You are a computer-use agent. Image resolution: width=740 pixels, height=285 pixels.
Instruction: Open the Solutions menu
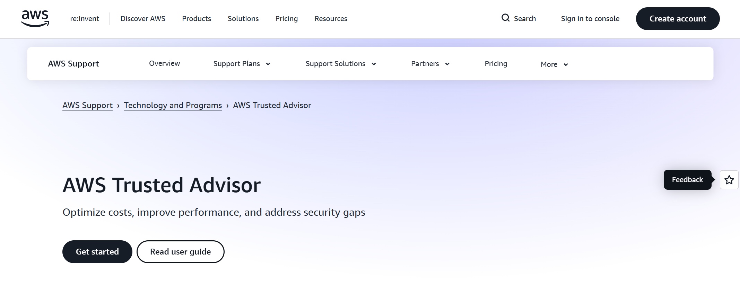(243, 19)
